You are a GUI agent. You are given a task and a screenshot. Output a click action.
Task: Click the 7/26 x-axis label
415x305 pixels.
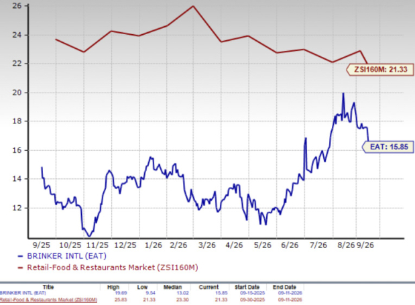click(318, 245)
